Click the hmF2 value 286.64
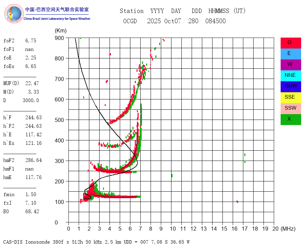The width and height of the screenshot is (308, 246). pyautogui.click(x=34, y=160)
